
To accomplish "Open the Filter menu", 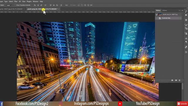I will [x=16, y=1].
